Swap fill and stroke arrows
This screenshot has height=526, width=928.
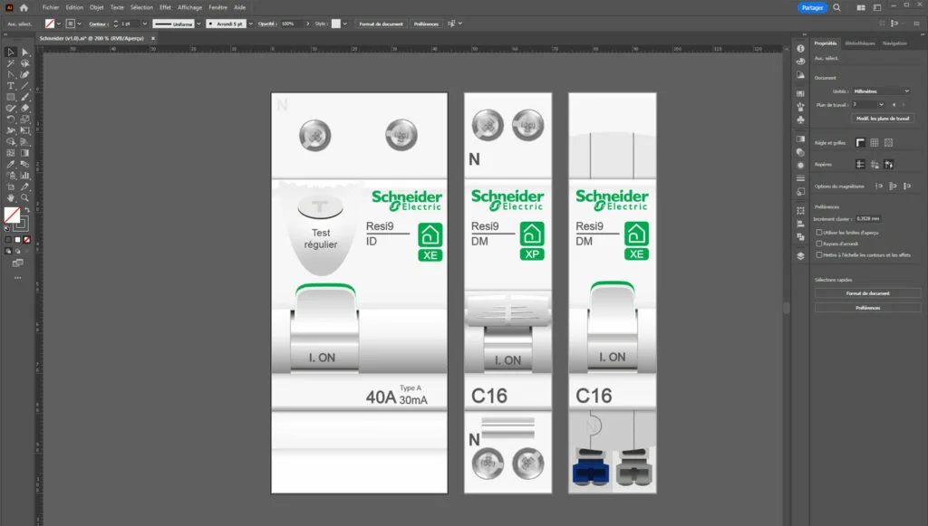click(x=26, y=210)
